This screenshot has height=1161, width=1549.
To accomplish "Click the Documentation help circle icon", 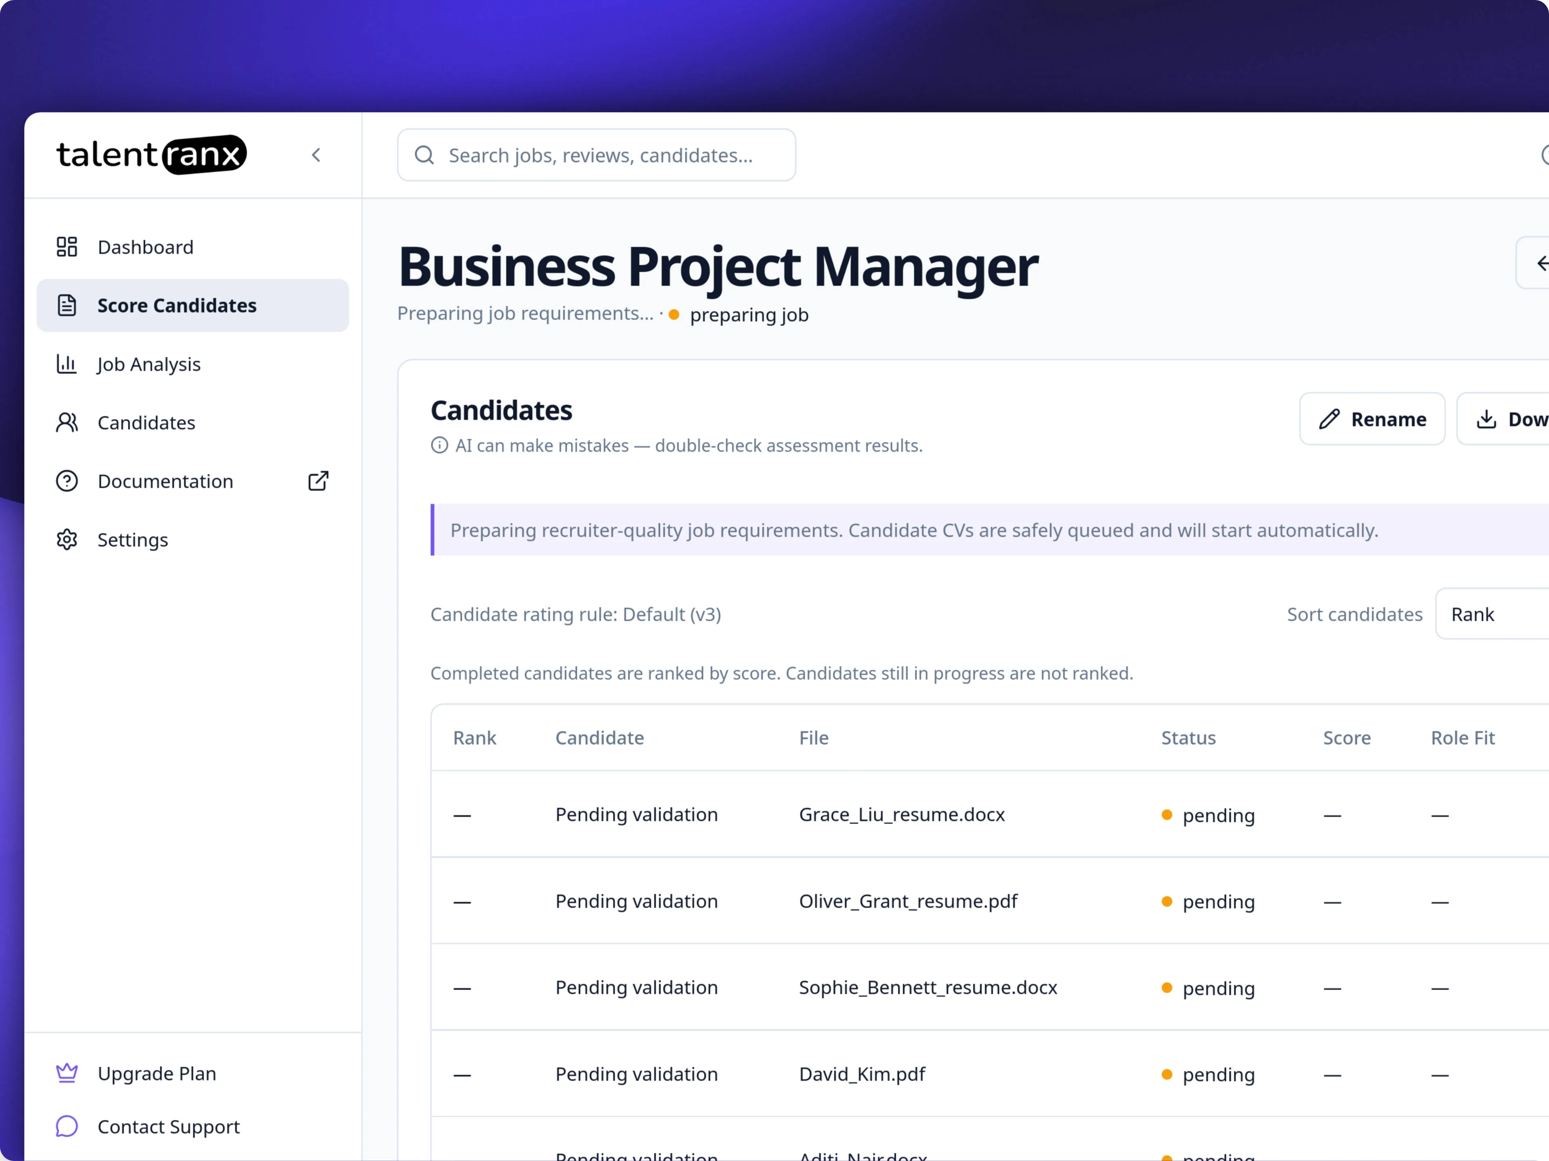I will 67,481.
